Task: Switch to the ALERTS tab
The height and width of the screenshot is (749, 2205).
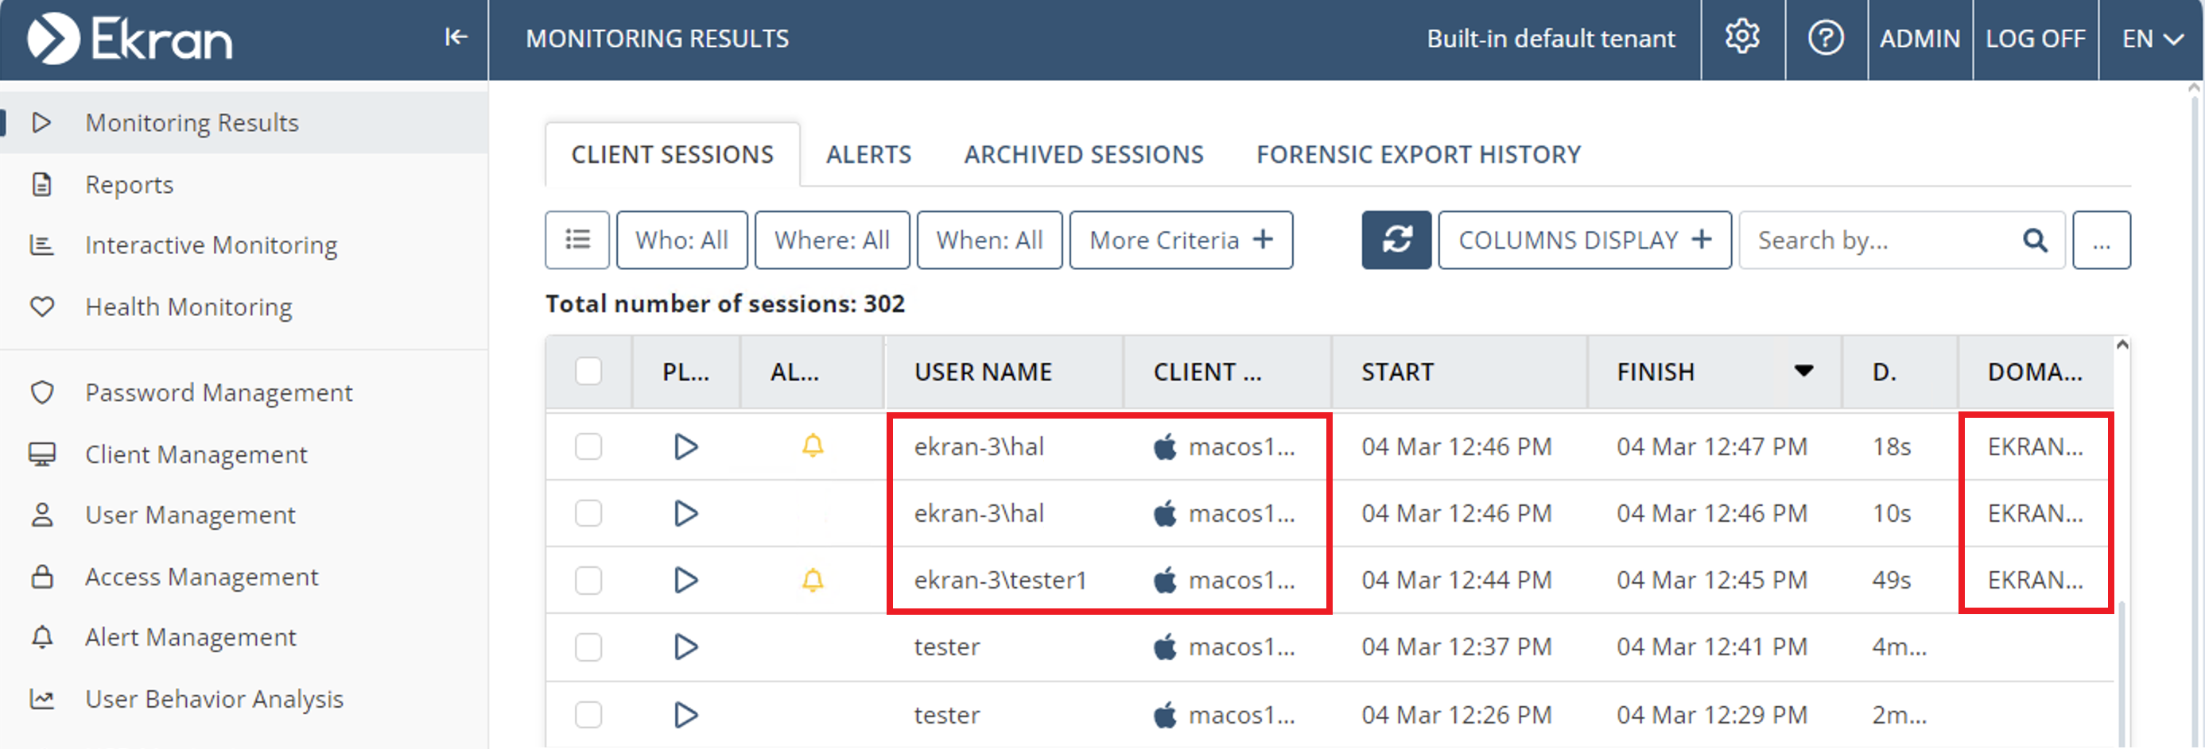Action: pyautogui.click(x=868, y=155)
